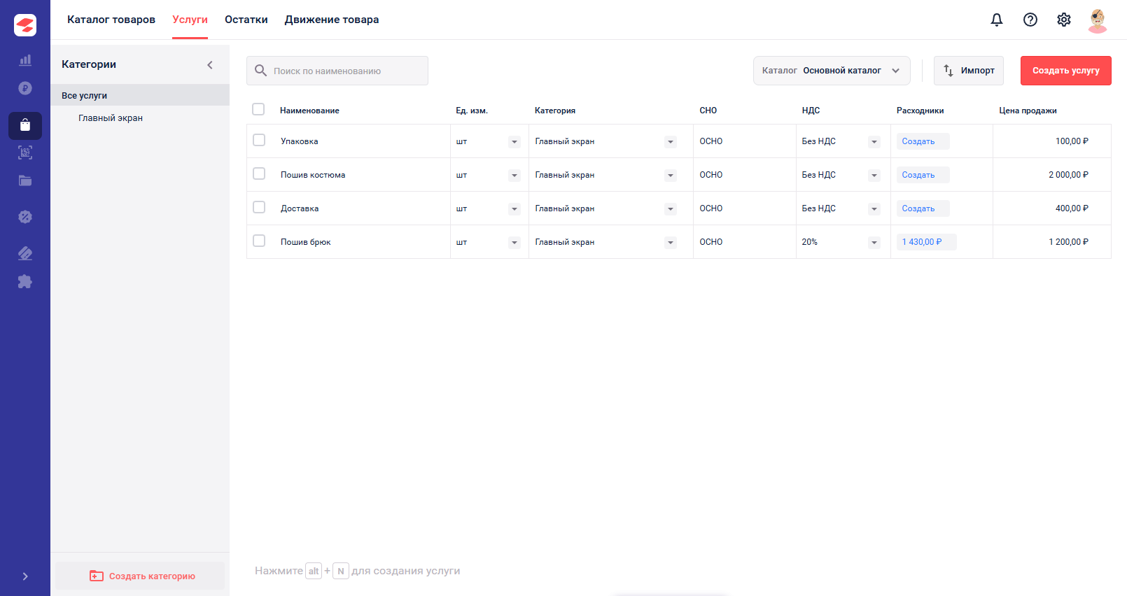Switch to the Услуги tab
1127x596 pixels.
click(190, 20)
